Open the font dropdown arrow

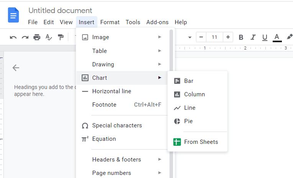pos(190,37)
